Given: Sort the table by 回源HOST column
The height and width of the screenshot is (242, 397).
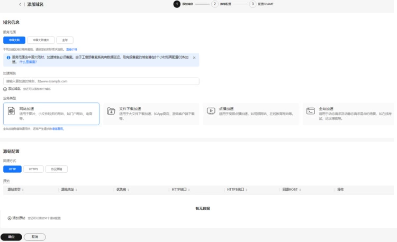Looking at the screenshot, I should tap(300, 189).
